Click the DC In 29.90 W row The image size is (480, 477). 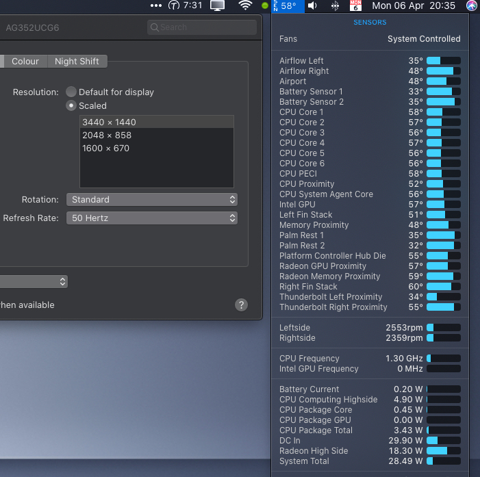coord(370,440)
